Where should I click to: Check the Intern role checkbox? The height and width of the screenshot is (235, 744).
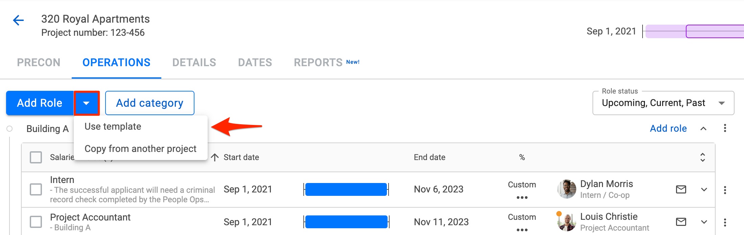(x=36, y=189)
